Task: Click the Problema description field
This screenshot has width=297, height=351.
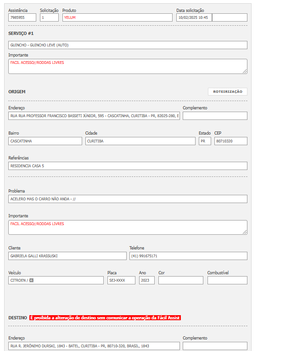Action: tap(128, 199)
